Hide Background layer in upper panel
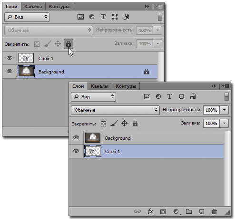Image resolution: width=235 pixels, height=219 pixels. [x=10, y=71]
